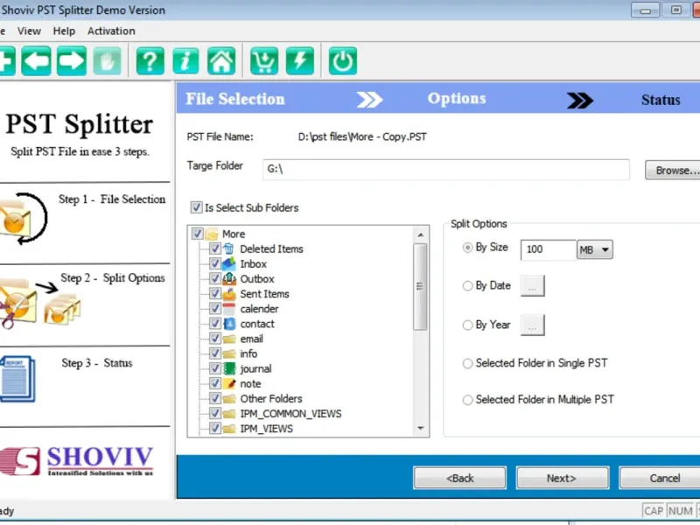Click folder tree scrollbar up arrow
This screenshot has width=700, height=525.
coord(421,234)
